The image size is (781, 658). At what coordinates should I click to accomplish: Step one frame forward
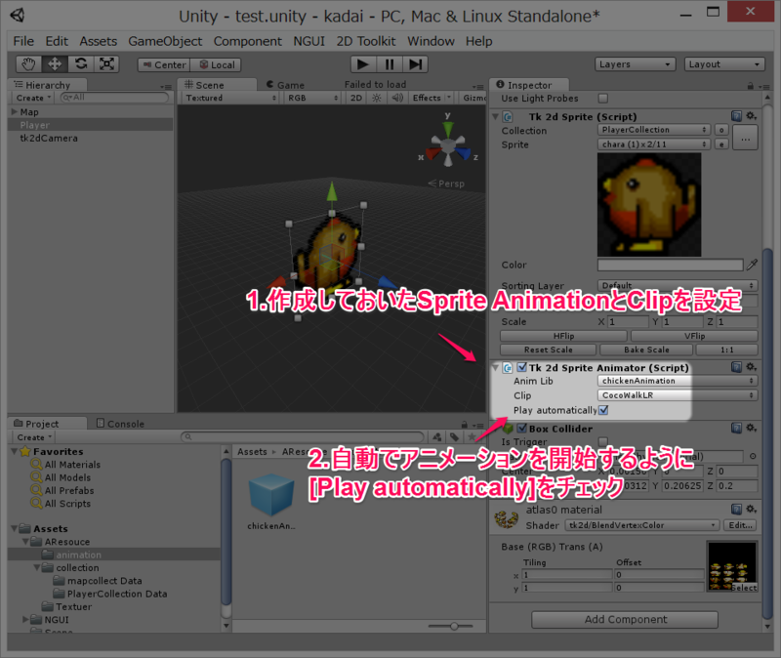tap(416, 64)
